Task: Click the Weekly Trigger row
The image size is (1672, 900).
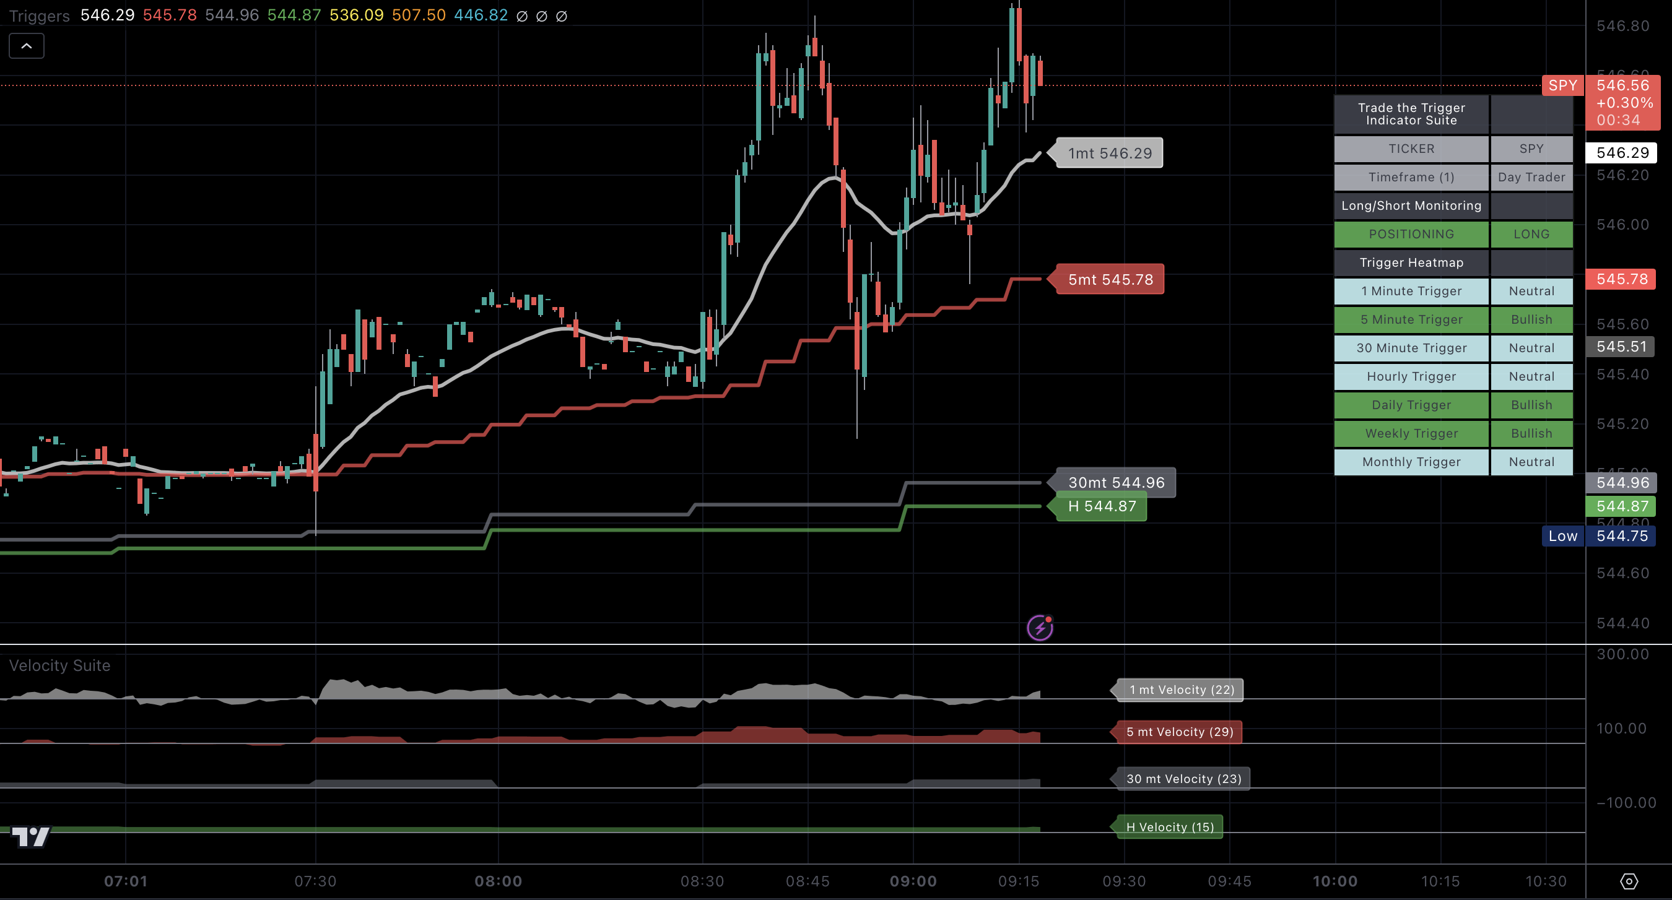Action: point(1453,434)
